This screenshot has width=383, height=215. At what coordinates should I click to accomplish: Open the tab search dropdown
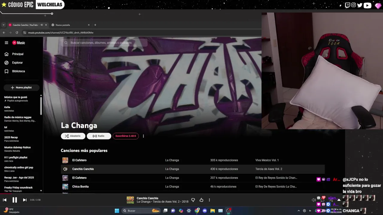click(x=4, y=25)
